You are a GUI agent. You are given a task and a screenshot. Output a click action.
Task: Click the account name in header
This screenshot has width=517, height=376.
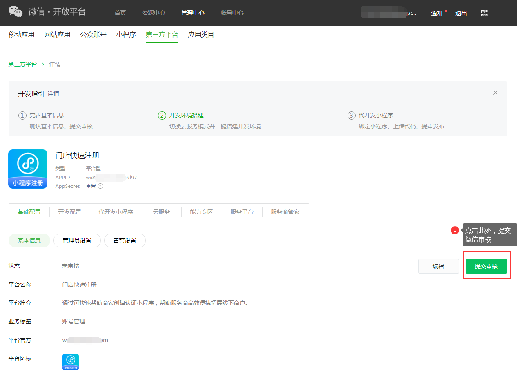pos(390,13)
